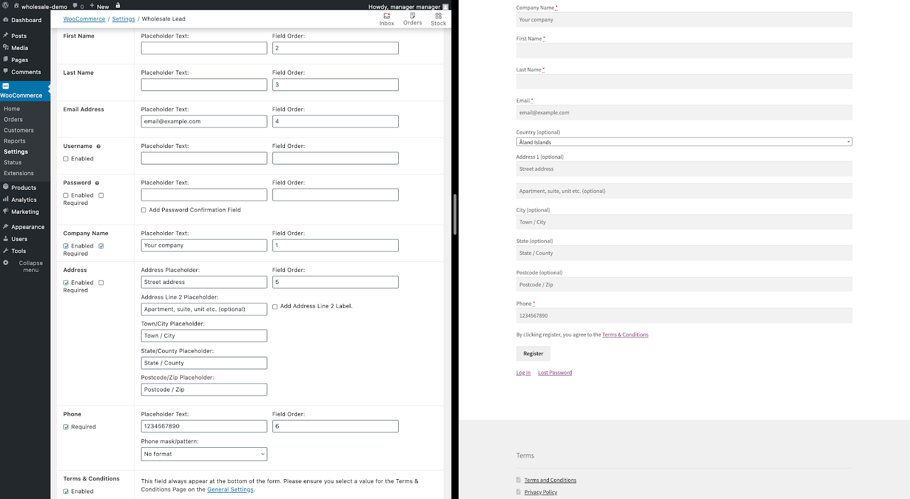Open the Status submenu item
This screenshot has width=910, height=499.
[13, 163]
